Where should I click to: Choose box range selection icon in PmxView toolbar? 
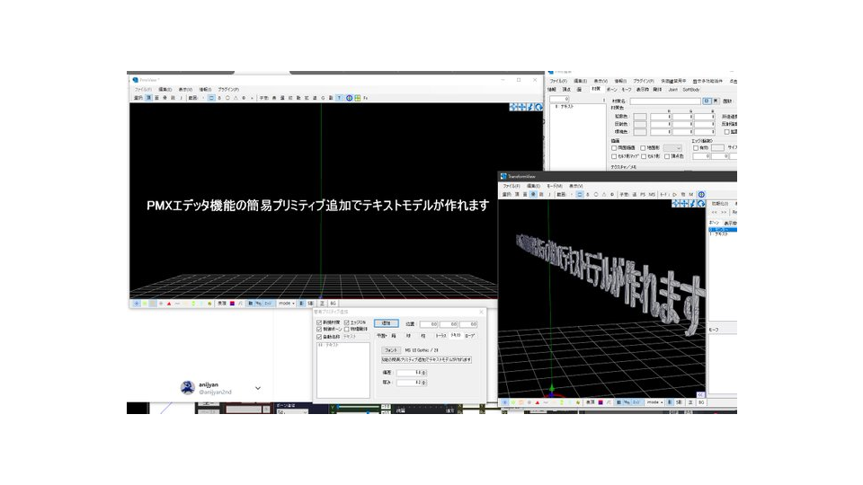(211, 98)
